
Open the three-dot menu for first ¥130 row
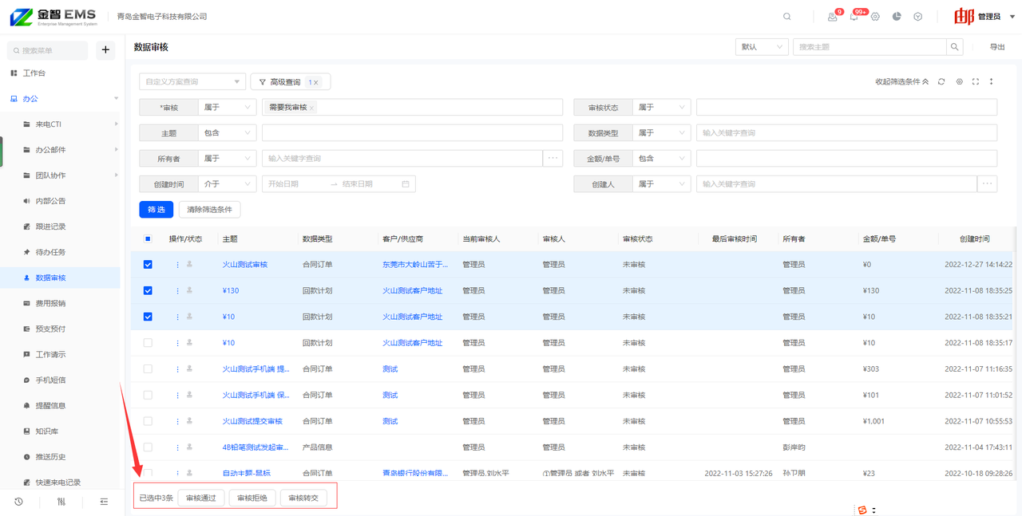tap(177, 291)
